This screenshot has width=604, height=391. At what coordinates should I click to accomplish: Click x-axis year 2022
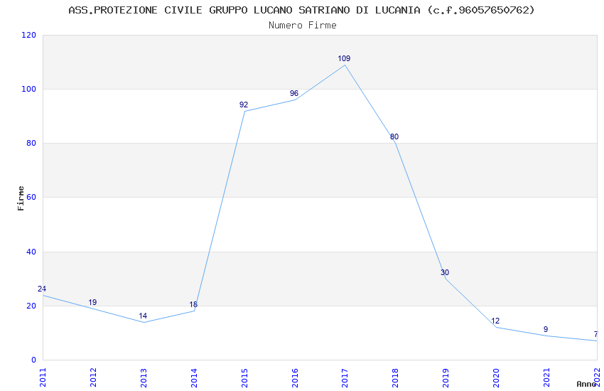[x=598, y=377]
